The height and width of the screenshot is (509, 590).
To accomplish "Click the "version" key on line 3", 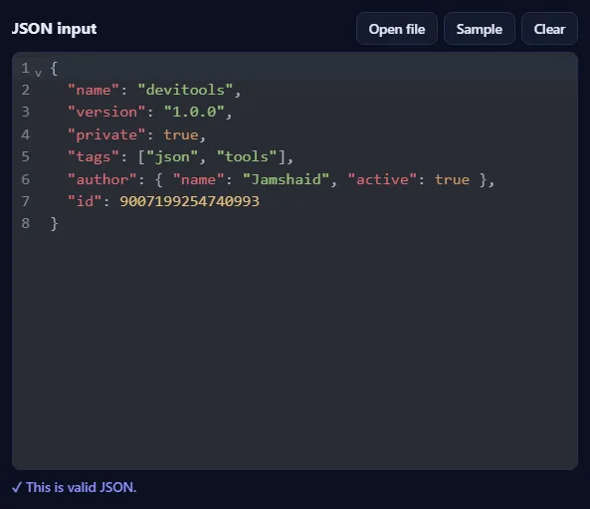I will pos(106,112).
